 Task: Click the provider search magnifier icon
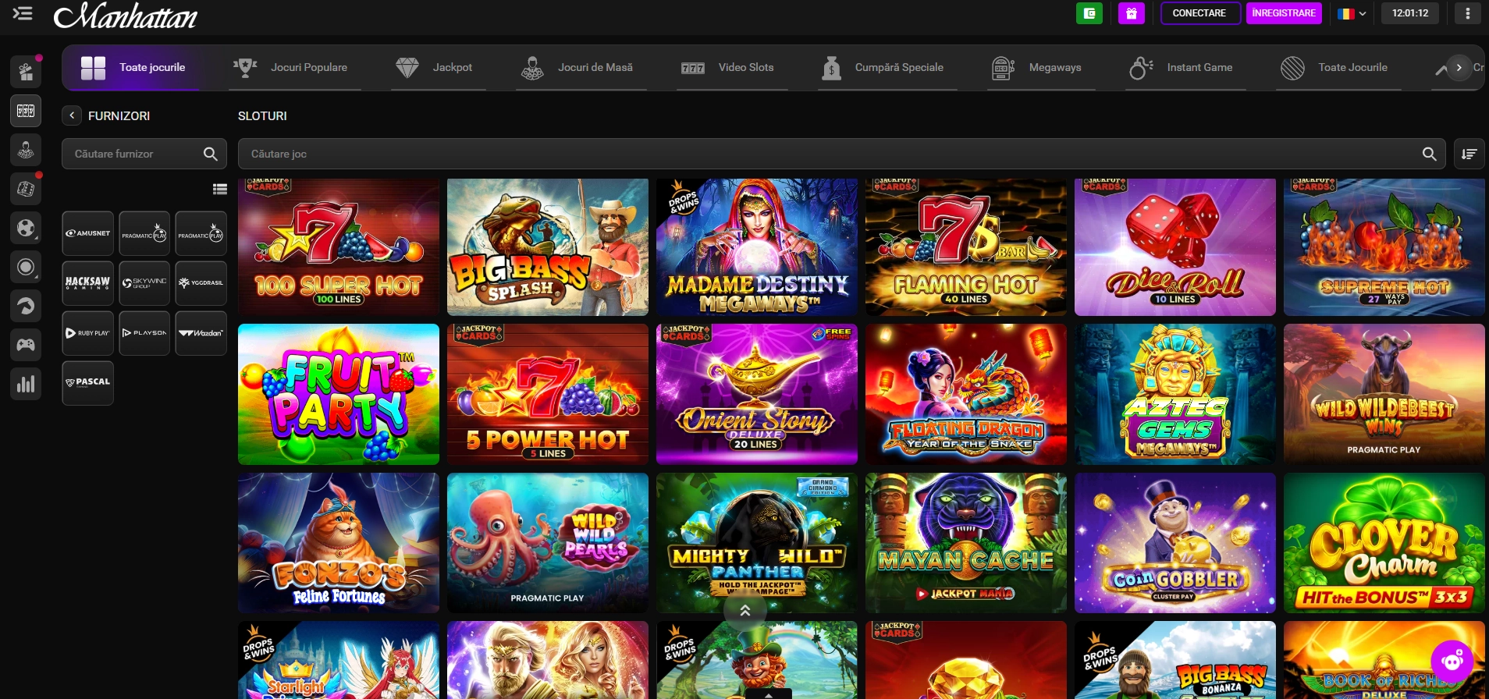coord(210,154)
